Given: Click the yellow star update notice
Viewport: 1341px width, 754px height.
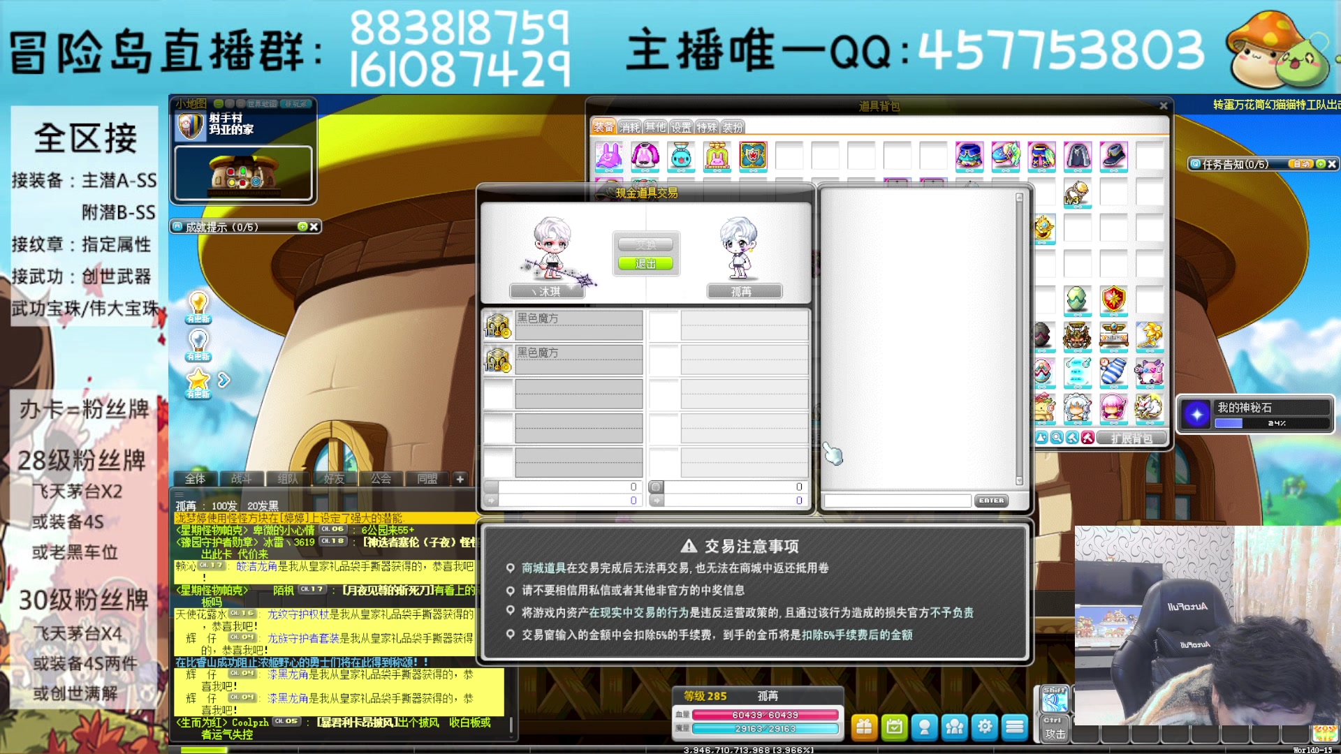Looking at the screenshot, I should pyautogui.click(x=198, y=383).
